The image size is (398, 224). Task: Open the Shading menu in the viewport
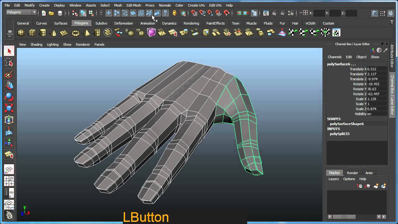click(36, 44)
